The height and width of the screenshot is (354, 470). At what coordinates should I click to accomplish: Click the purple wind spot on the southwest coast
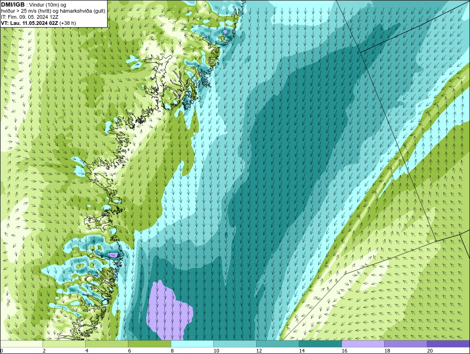pos(113,255)
